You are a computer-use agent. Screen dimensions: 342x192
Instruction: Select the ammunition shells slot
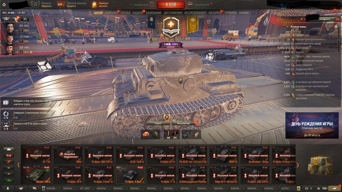172,135
